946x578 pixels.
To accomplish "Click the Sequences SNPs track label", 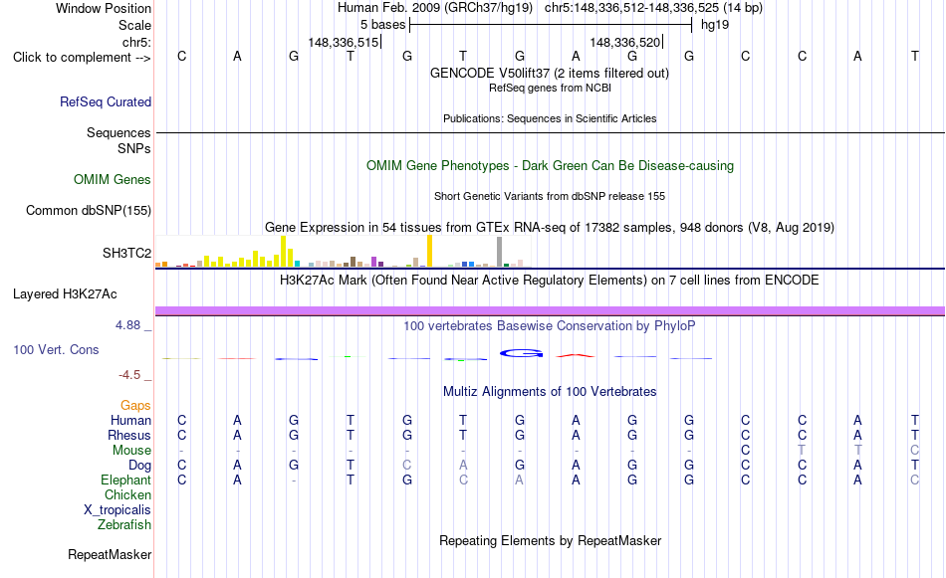I will pos(118,140).
